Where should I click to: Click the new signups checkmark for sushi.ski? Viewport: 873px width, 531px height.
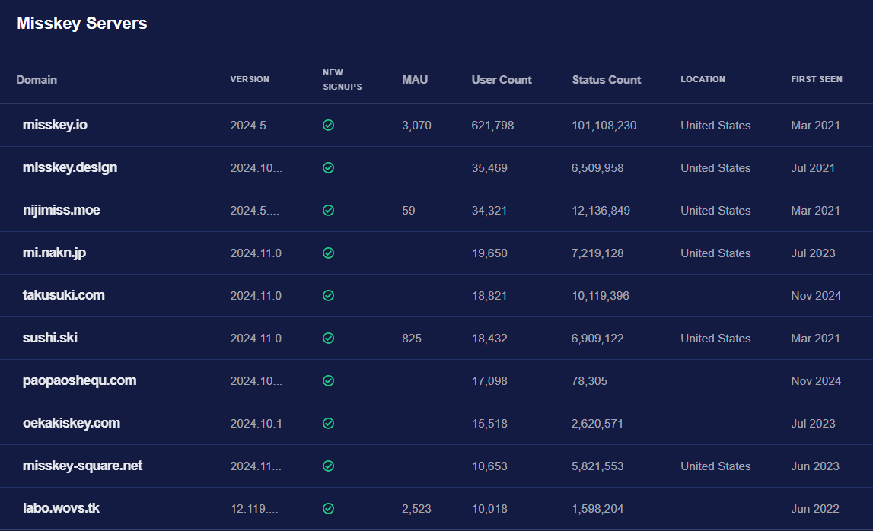(x=329, y=338)
